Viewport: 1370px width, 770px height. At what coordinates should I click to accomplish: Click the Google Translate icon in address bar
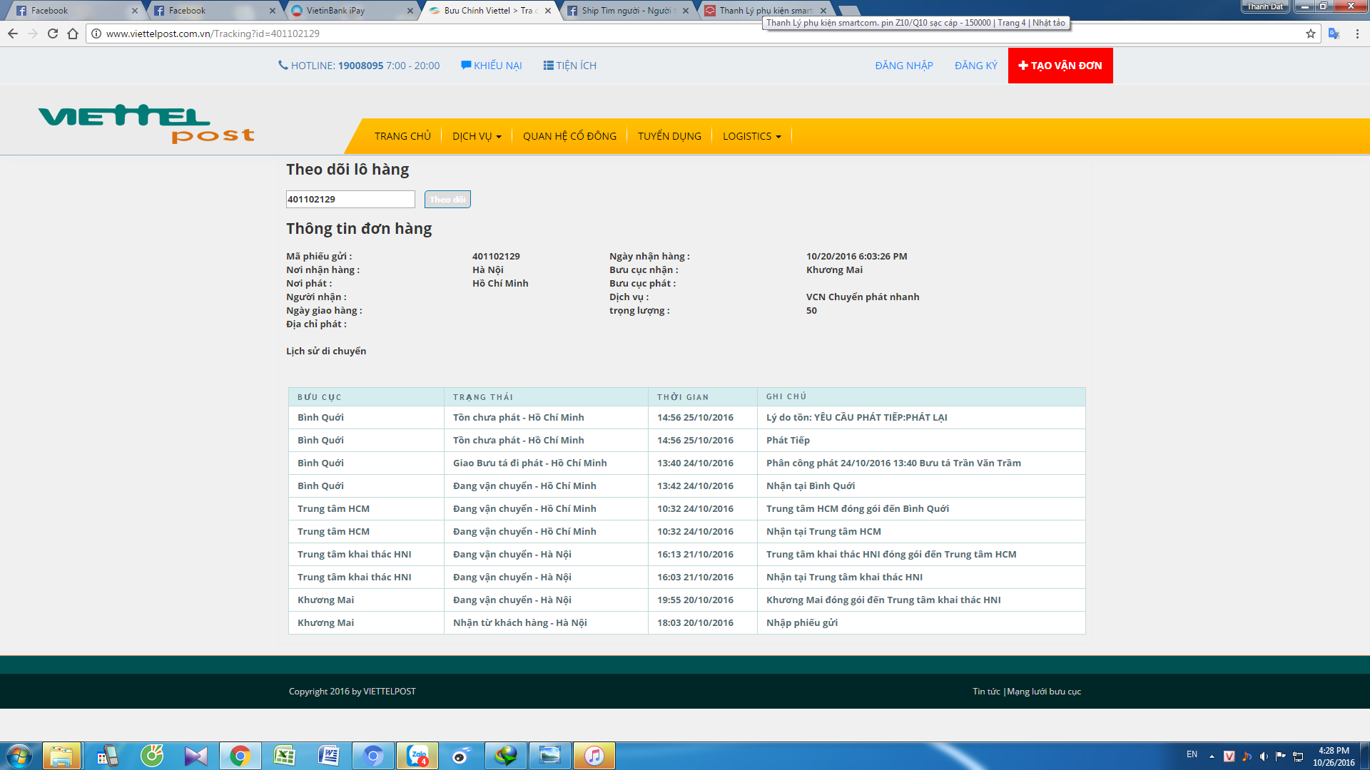[1334, 34]
